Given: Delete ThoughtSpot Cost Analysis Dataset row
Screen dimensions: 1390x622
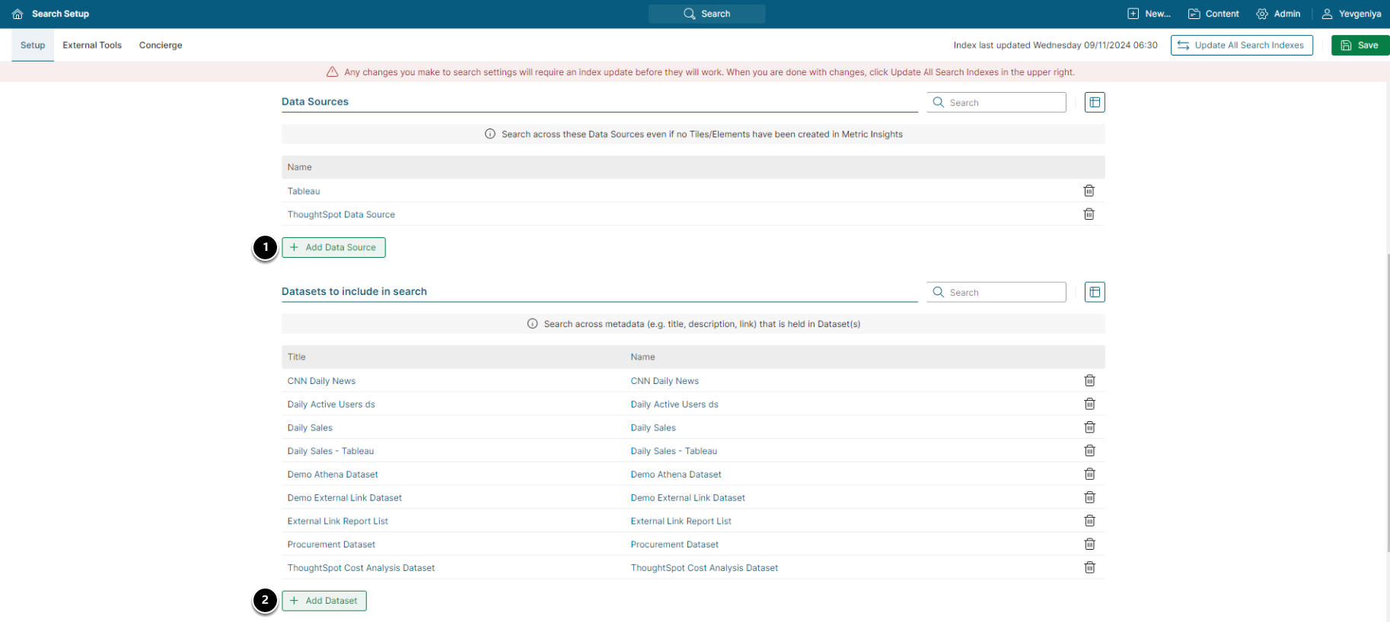Looking at the screenshot, I should (1089, 567).
